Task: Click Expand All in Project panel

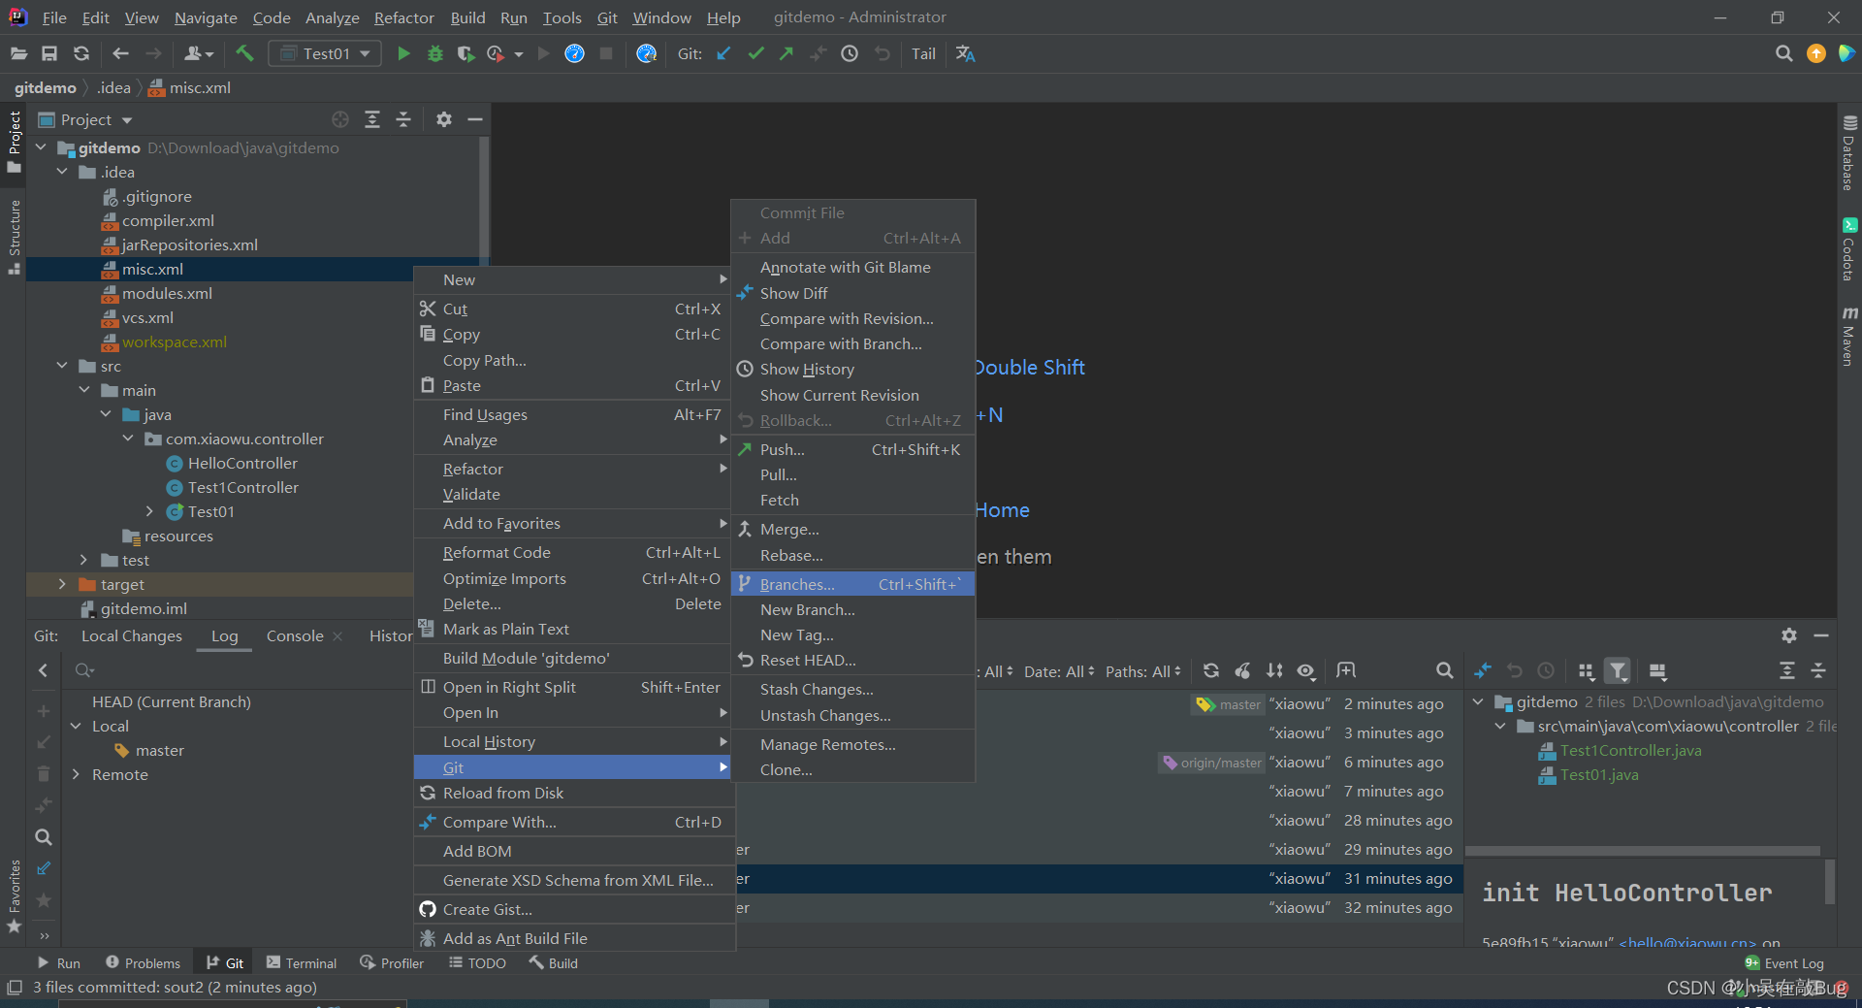Action: coord(372,119)
